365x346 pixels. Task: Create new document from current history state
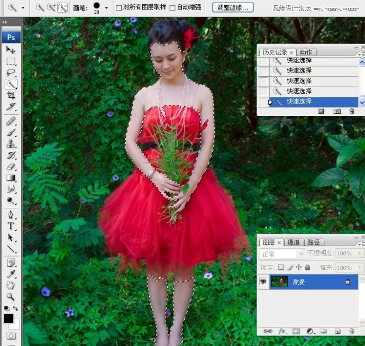click(321, 111)
